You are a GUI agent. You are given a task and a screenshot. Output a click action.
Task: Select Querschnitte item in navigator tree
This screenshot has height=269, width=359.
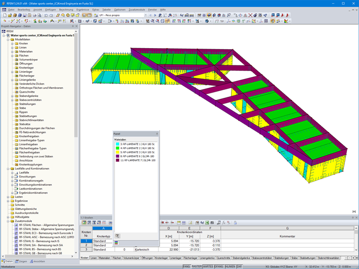(27, 92)
